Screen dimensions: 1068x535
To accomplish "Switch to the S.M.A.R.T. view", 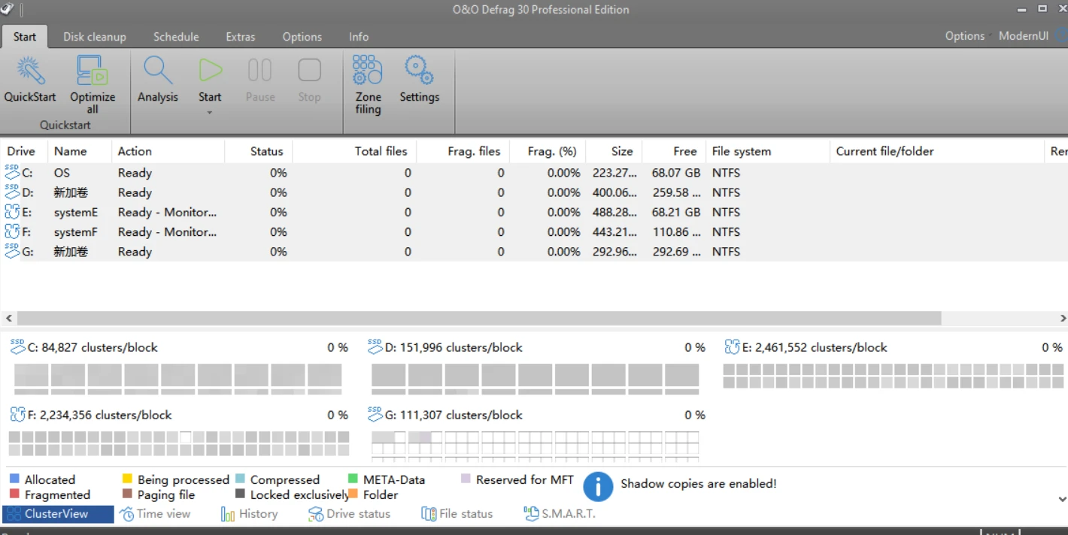I will [x=559, y=514].
